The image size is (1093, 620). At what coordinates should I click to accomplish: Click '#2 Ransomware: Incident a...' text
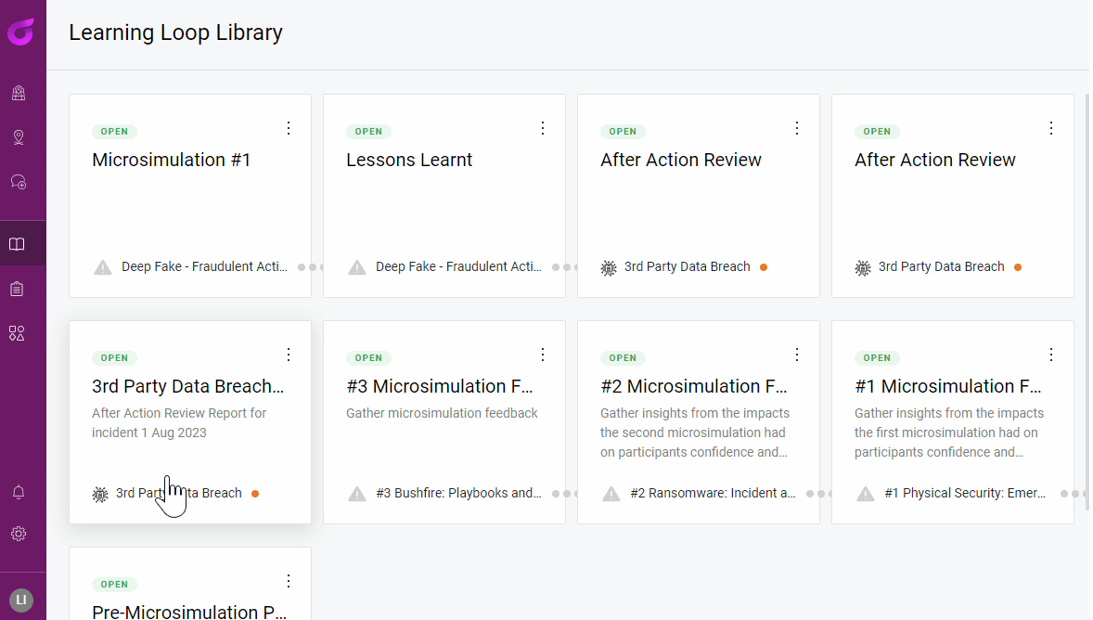pos(714,493)
